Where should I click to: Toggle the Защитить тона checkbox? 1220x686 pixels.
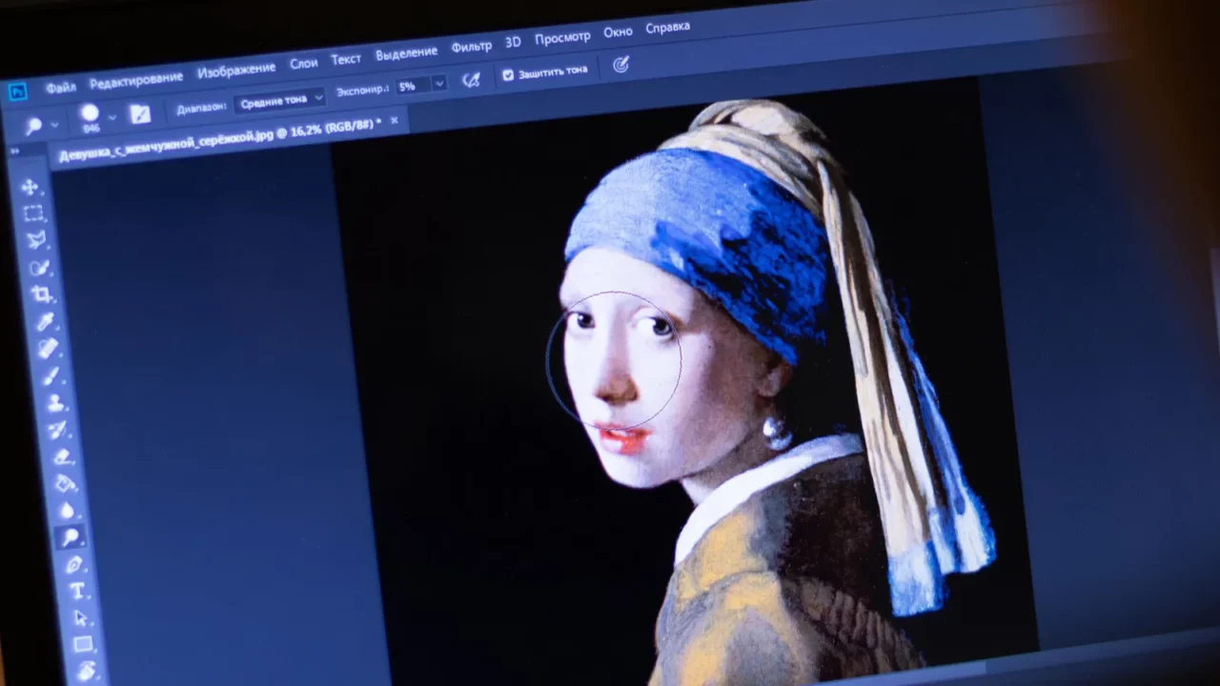click(507, 74)
